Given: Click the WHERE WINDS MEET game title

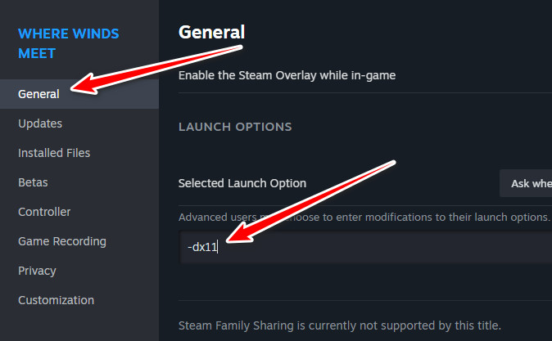Looking at the screenshot, I should (x=69, y=43).
